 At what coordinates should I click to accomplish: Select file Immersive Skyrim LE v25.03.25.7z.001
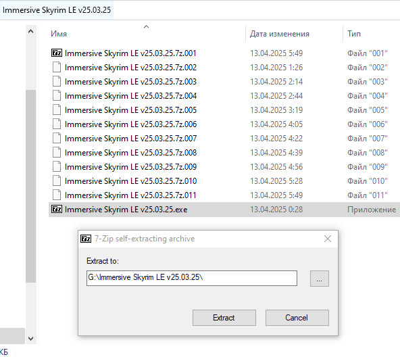130,53
